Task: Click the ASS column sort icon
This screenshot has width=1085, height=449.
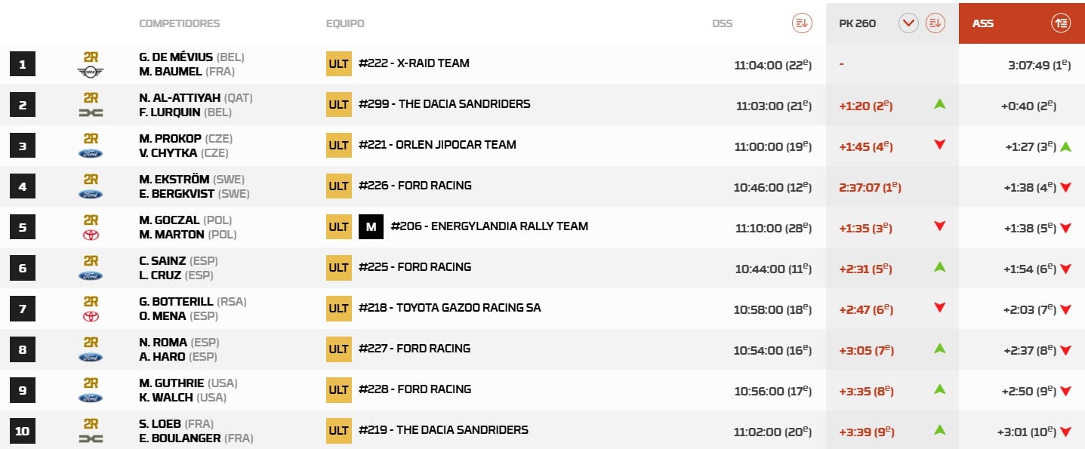Action: point(1060,23)
